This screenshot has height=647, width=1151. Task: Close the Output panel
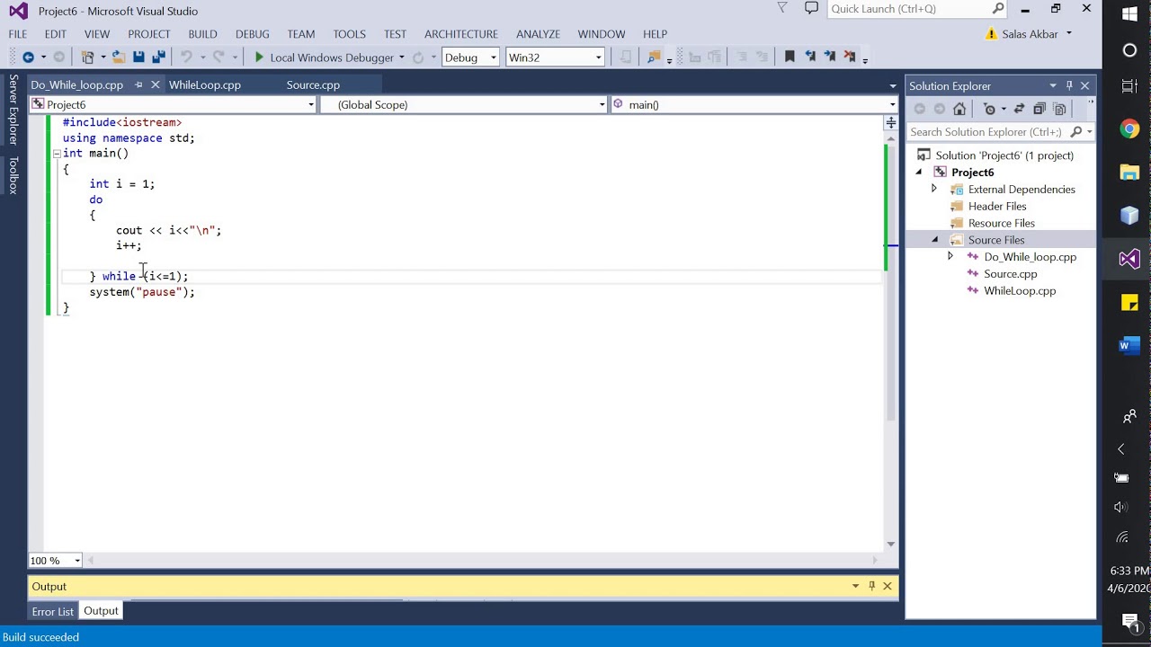point(888,586)
